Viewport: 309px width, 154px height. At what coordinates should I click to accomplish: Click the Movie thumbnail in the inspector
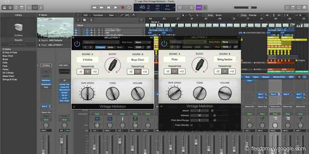(55, 28)
